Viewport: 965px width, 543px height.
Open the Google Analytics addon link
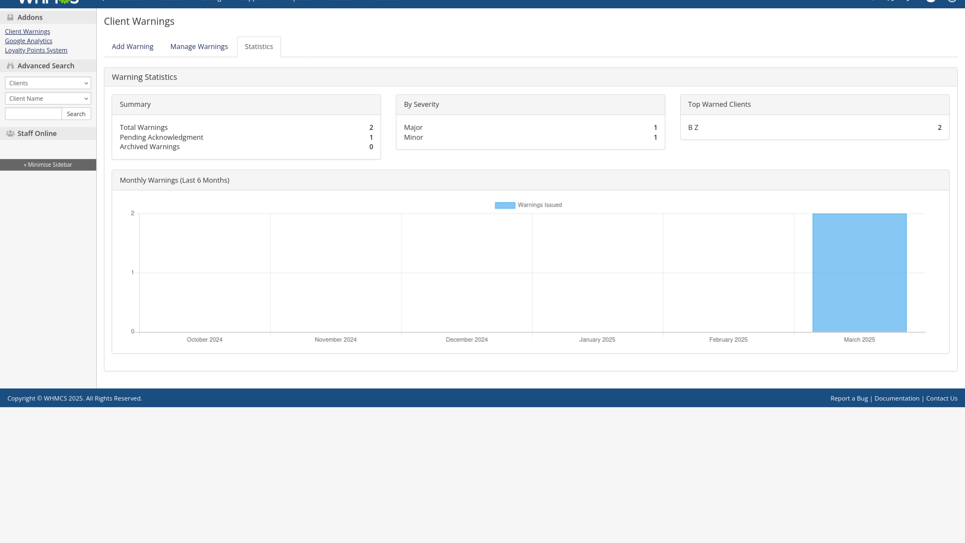click(x=29, y=41)
